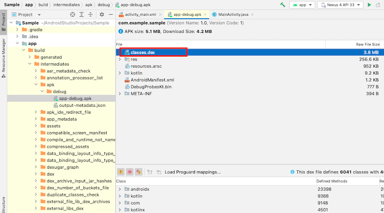The image size is (384, 213).
Task: Expand the kotlinx package in class list
Action: click(x=120, y=210)
